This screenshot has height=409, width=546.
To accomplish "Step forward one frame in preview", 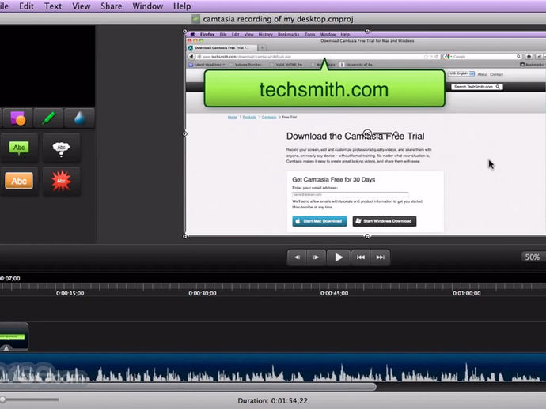I will tap(317, 257).
